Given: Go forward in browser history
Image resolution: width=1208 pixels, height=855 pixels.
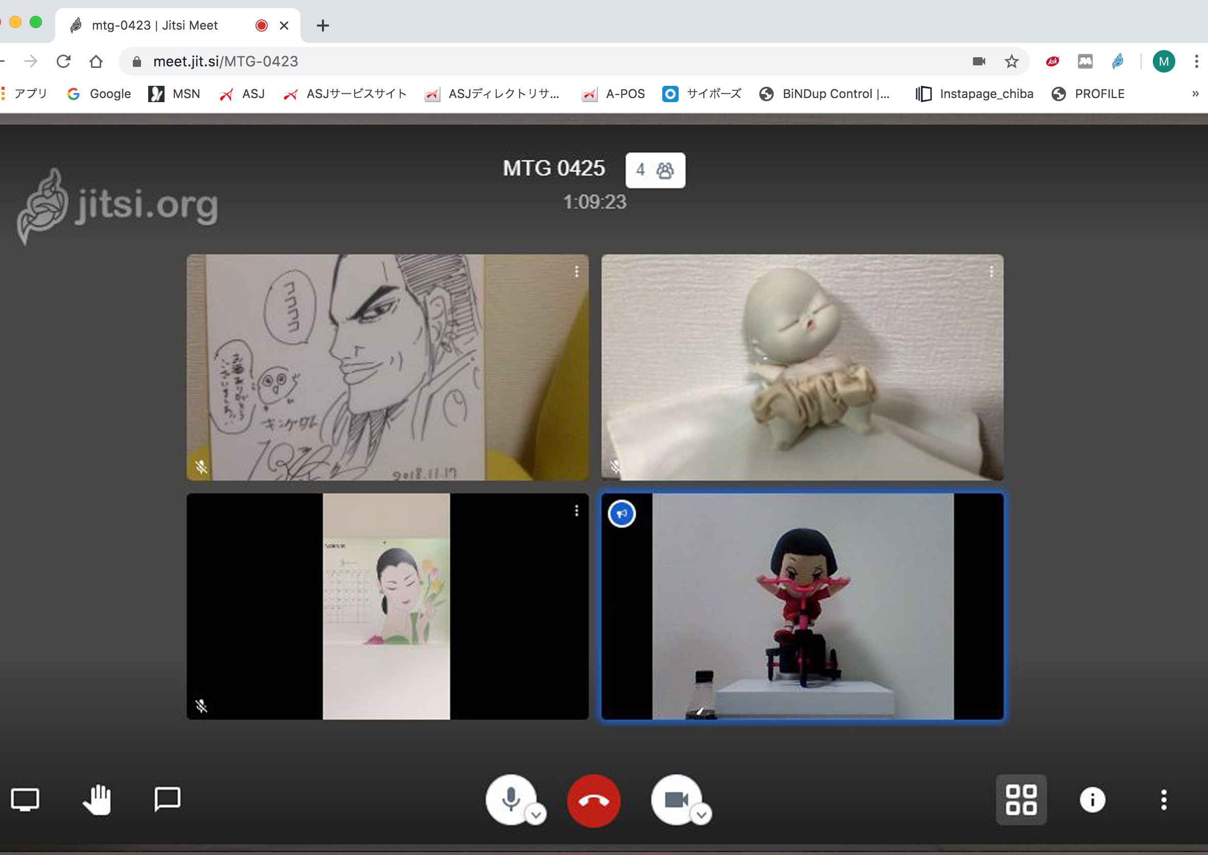Looking at the screenshot, I should [x=31, y=62].
